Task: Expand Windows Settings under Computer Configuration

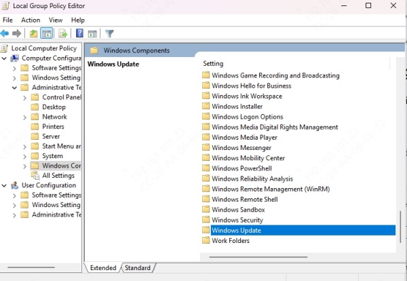Action: 14,78
